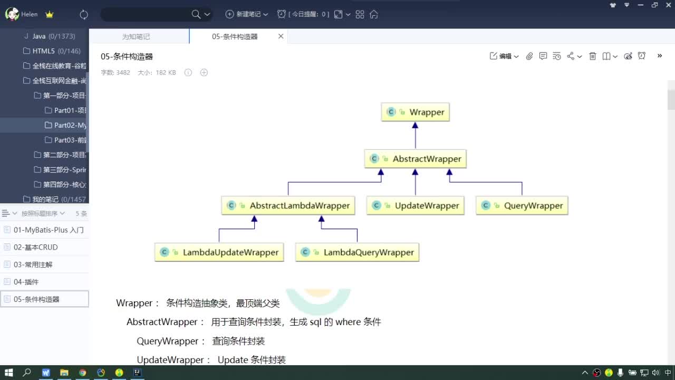Select the 第一部分 folder

coord(44,96)
